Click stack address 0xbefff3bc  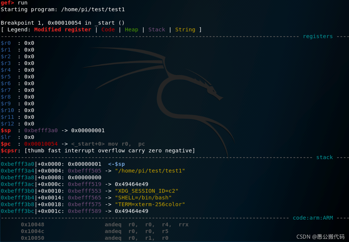pyautogui.click(x=17, y=211)
